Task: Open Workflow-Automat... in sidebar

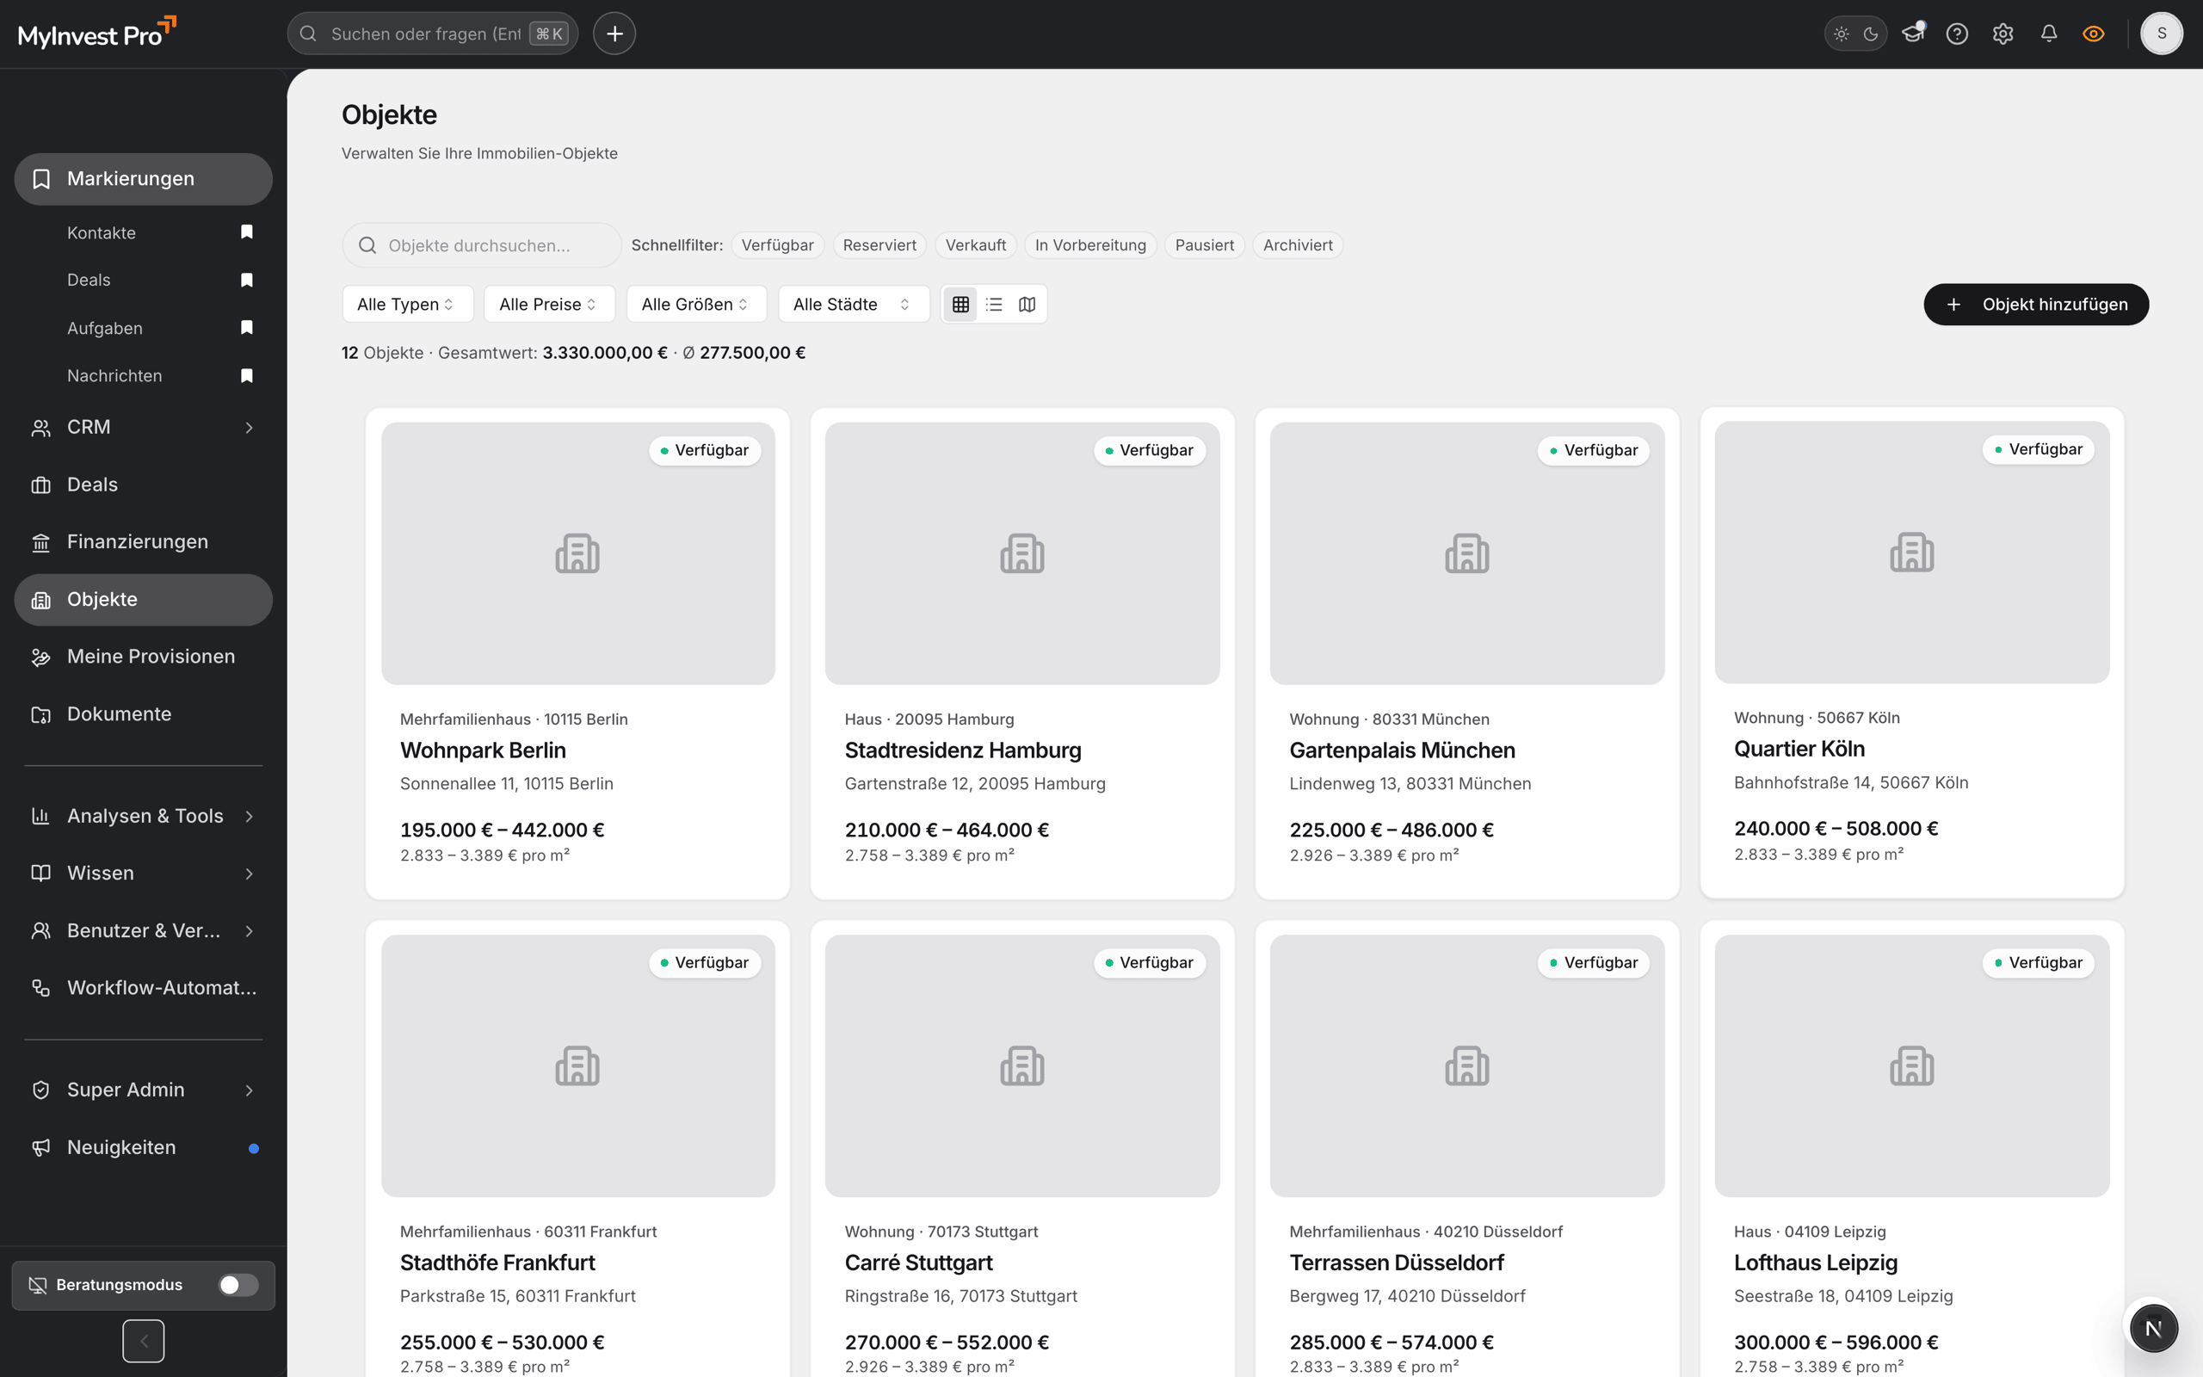Action: click(143, 988)
